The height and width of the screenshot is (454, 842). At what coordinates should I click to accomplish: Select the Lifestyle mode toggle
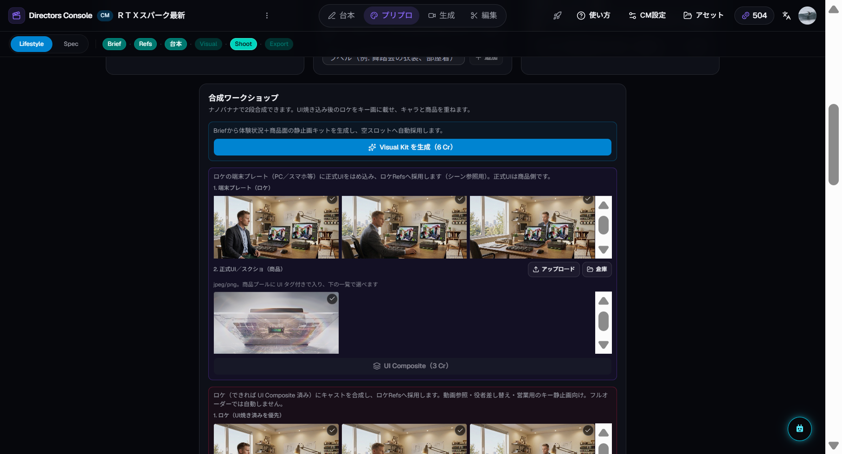32,44
